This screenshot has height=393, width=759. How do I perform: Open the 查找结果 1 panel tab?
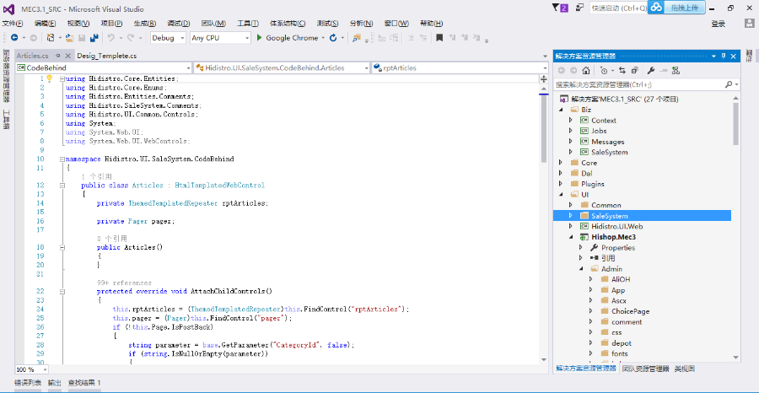click(84, 383)
